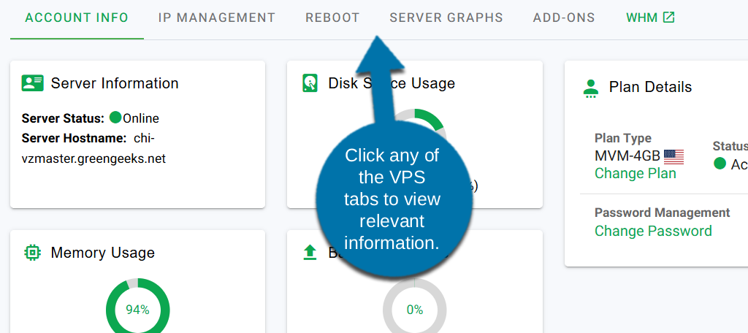Click the Disk Space Usage drive icon
748x333 pixels.
coord(310,83)
